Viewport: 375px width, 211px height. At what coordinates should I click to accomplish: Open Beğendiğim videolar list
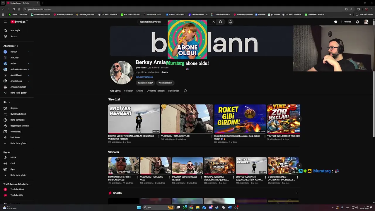17,126
